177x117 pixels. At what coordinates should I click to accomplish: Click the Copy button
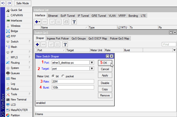[105, 89]
